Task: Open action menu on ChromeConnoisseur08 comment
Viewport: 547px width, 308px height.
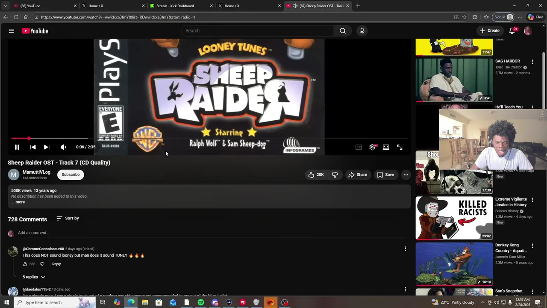Action: [x=406, y=249]
